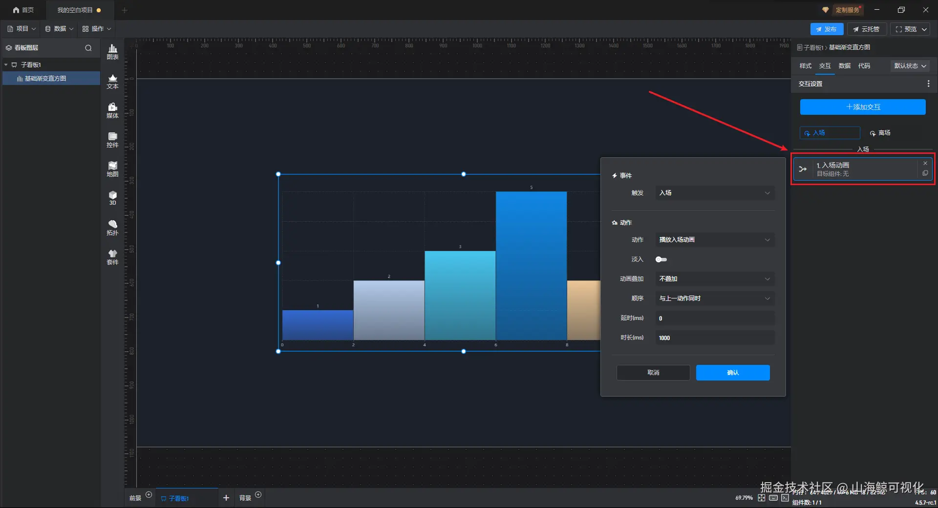
Task: Add a new foreground layer beside 前景
Action: 149,495
